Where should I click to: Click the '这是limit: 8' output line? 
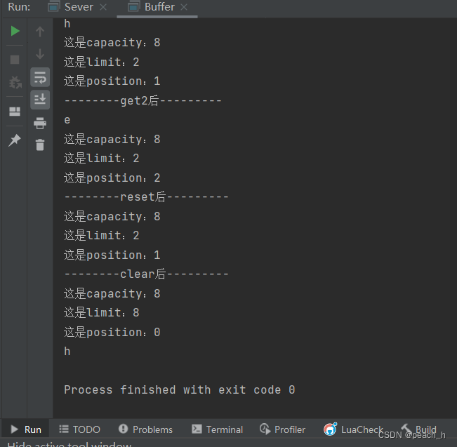[101, 312]
